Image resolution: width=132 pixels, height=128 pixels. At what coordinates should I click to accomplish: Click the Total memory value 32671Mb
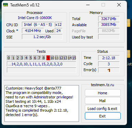point(109,19)
